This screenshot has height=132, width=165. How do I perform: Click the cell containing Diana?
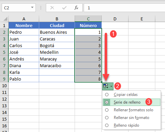click(24, 65)
